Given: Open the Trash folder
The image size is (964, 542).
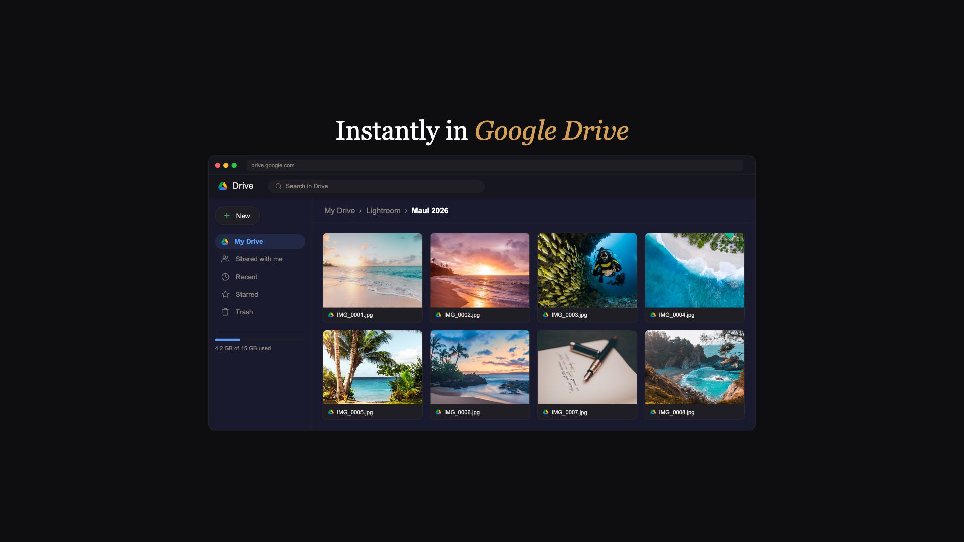Looking at the screenshot, I should (260, 312).
